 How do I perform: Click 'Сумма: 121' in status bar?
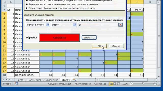click(100, 84)
